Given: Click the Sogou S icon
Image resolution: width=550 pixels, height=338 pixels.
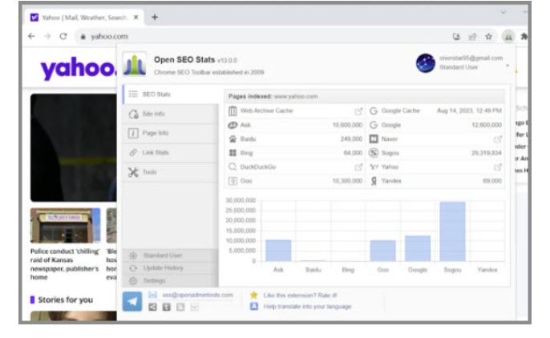Looking at the screenshot, I should (374, 153).
